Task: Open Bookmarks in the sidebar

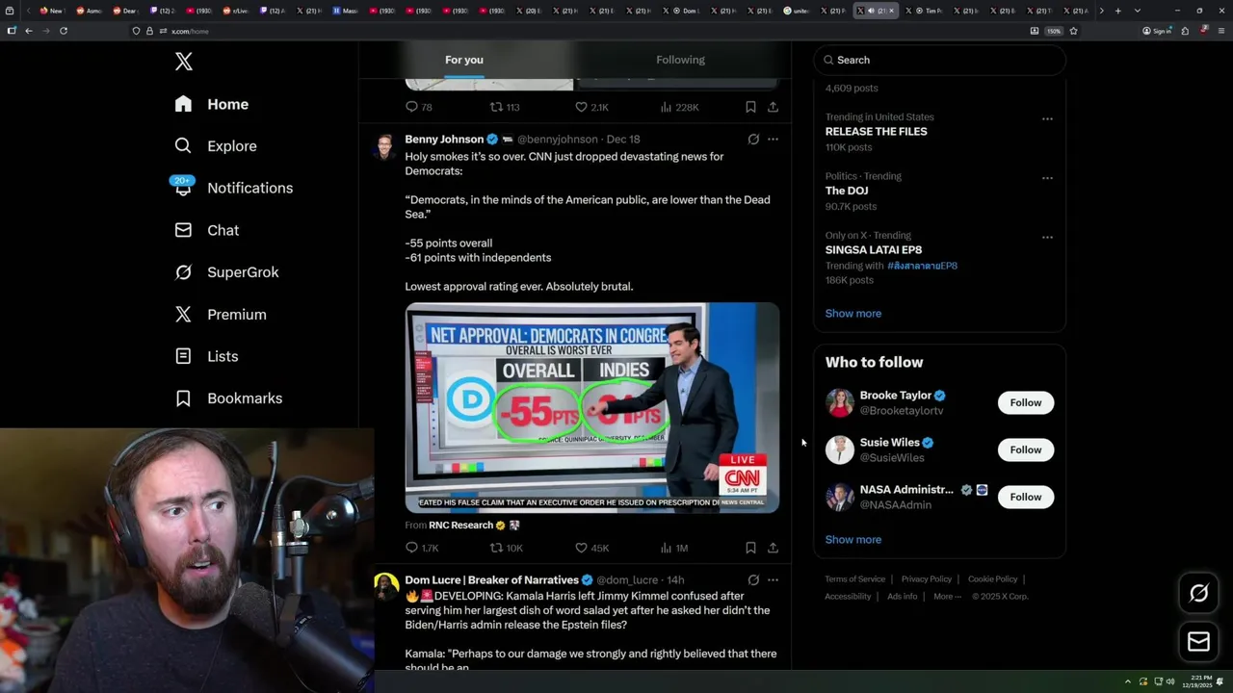Action: tap(228, 398)
